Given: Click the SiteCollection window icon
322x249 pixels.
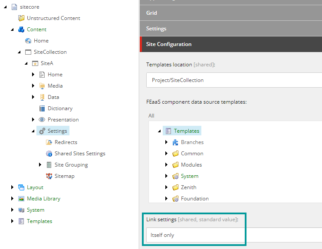Looking at the screenshot, I should tap(28, 52).
